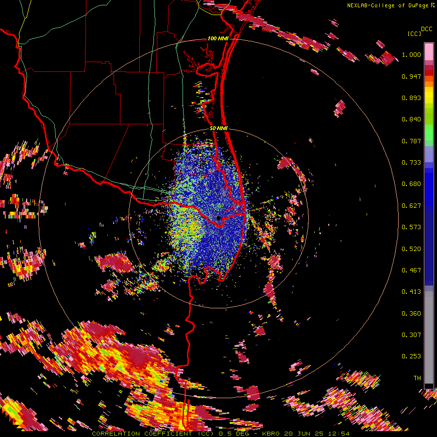
Task: Select the 0.733 legend value
Action: pyautogui.click(x=411, y=163)
